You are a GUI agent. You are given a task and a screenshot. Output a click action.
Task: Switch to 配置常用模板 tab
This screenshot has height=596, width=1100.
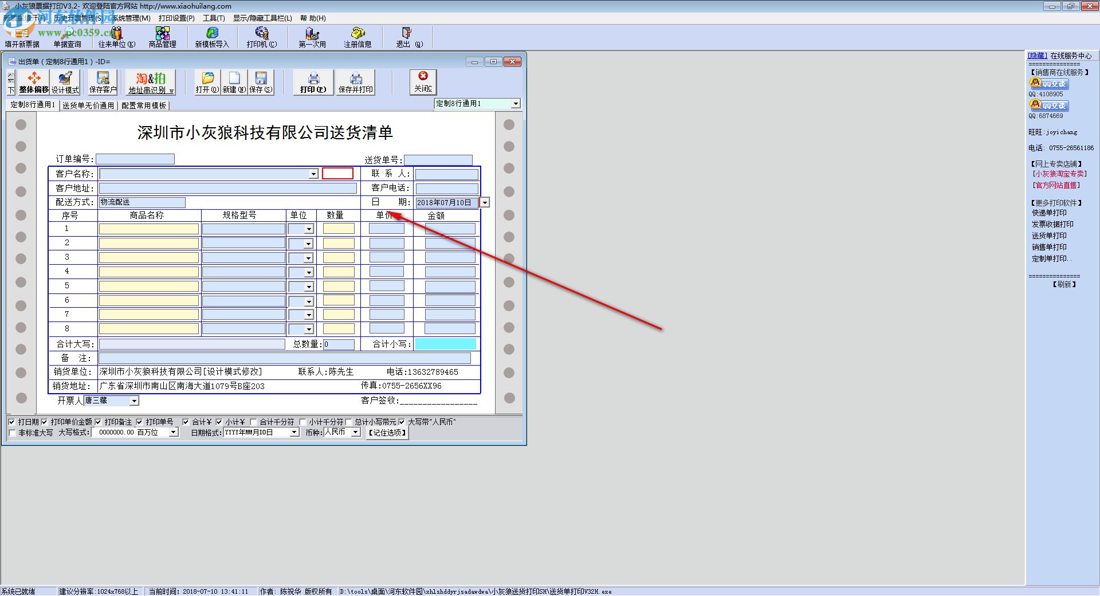144,105
